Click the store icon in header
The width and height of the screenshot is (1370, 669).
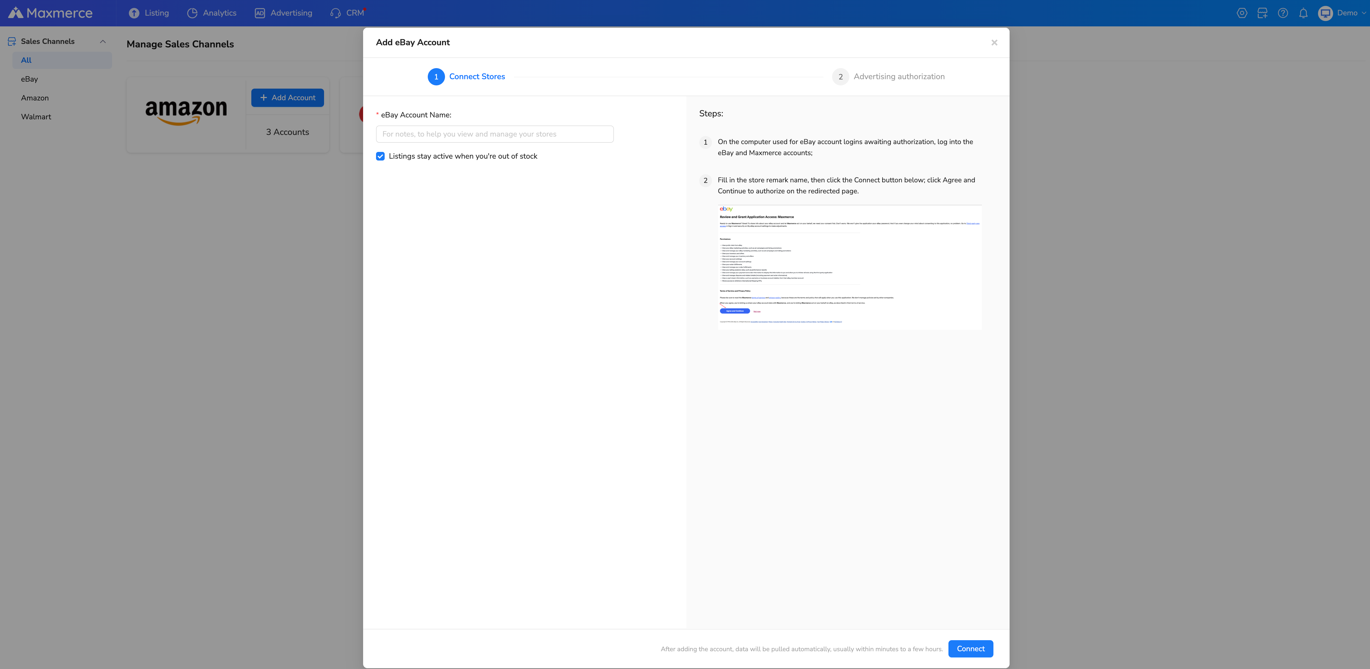pyautogui.click(x=1262, y=13)
